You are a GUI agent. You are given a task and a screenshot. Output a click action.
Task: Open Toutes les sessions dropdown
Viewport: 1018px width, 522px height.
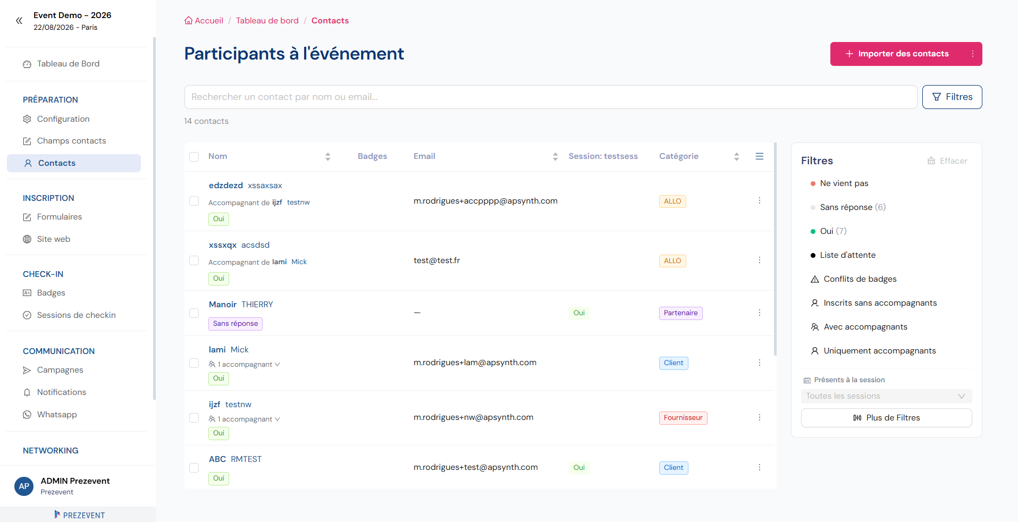[x=886, y=396]
